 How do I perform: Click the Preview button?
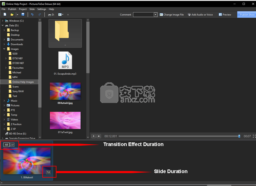coord(225,14)
